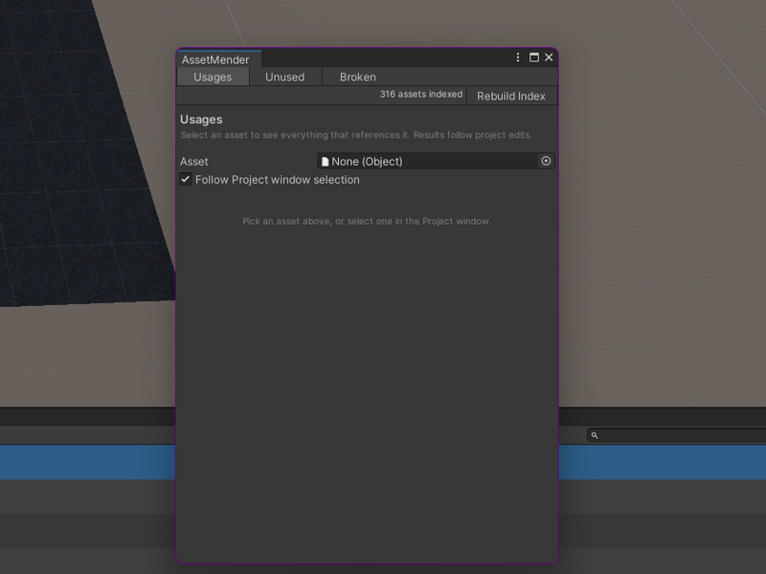This screenshot has width=766, height=574.
Task: Click the search field behind AssetMender
Action: 677,435
